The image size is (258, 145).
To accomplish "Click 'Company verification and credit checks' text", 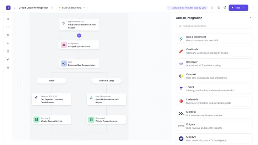I will (207, 53).
